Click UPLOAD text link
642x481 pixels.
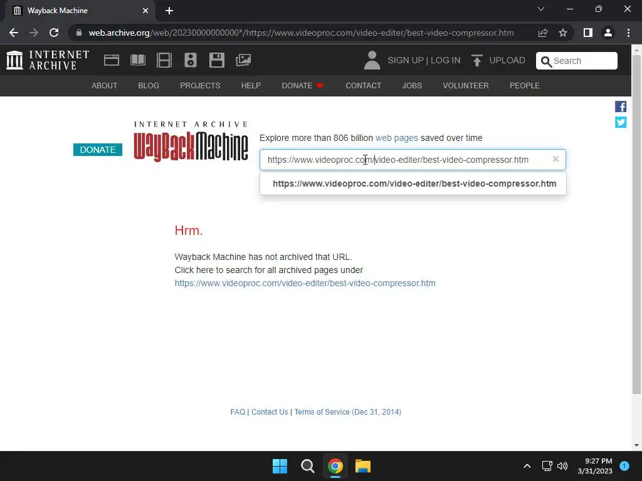coord(507,61)
